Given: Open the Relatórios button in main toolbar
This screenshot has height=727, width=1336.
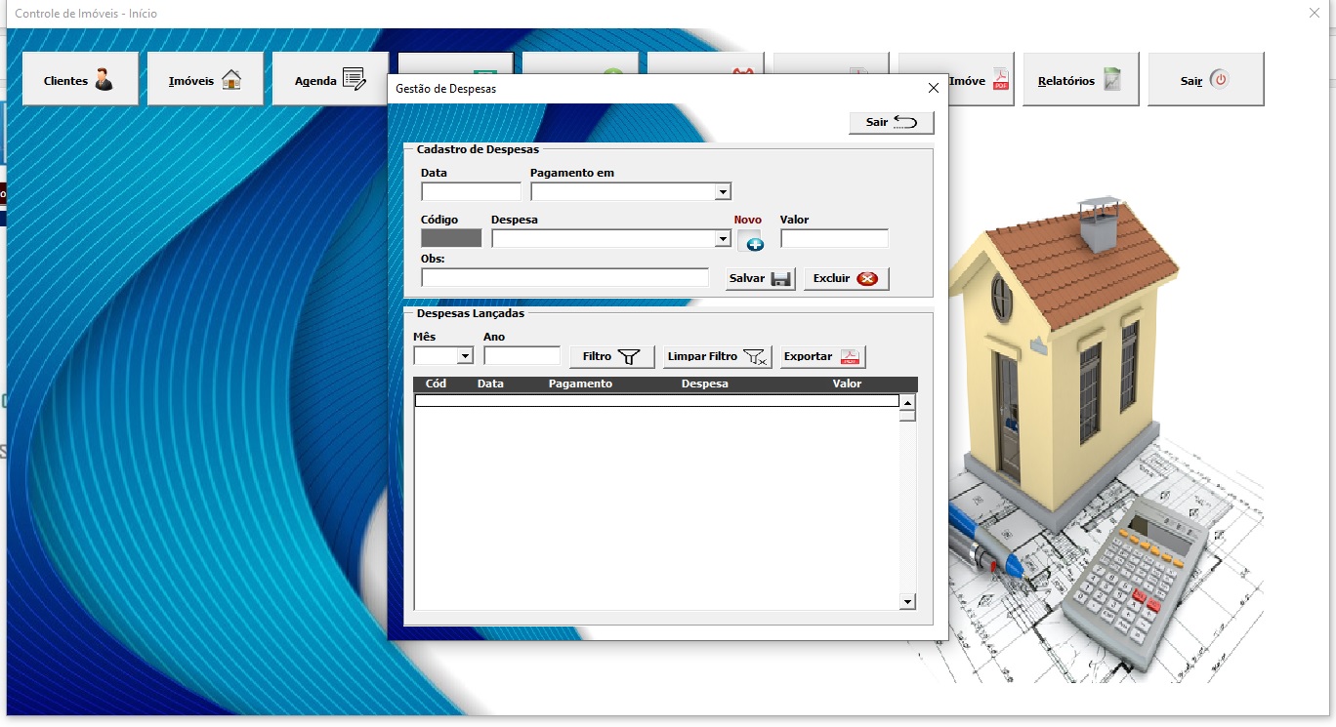Looking at the screenshot, I should (1080, 80).
